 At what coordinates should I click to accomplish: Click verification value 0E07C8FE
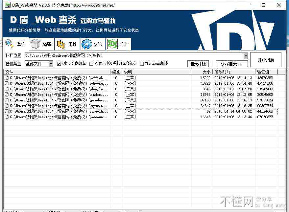265,117
